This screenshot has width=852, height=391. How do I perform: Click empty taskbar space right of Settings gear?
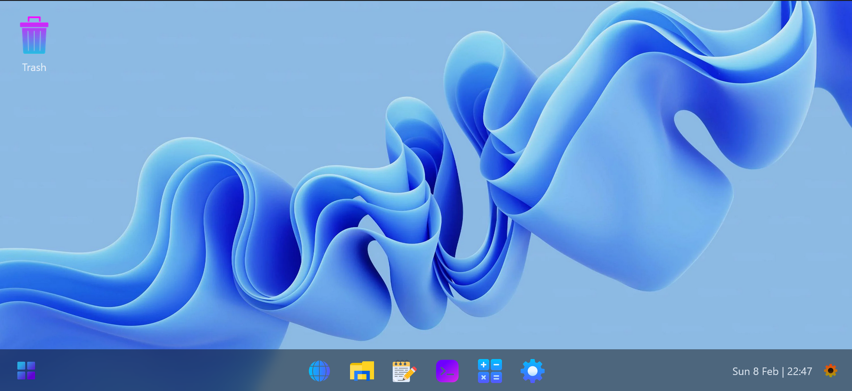pos(631,371)
